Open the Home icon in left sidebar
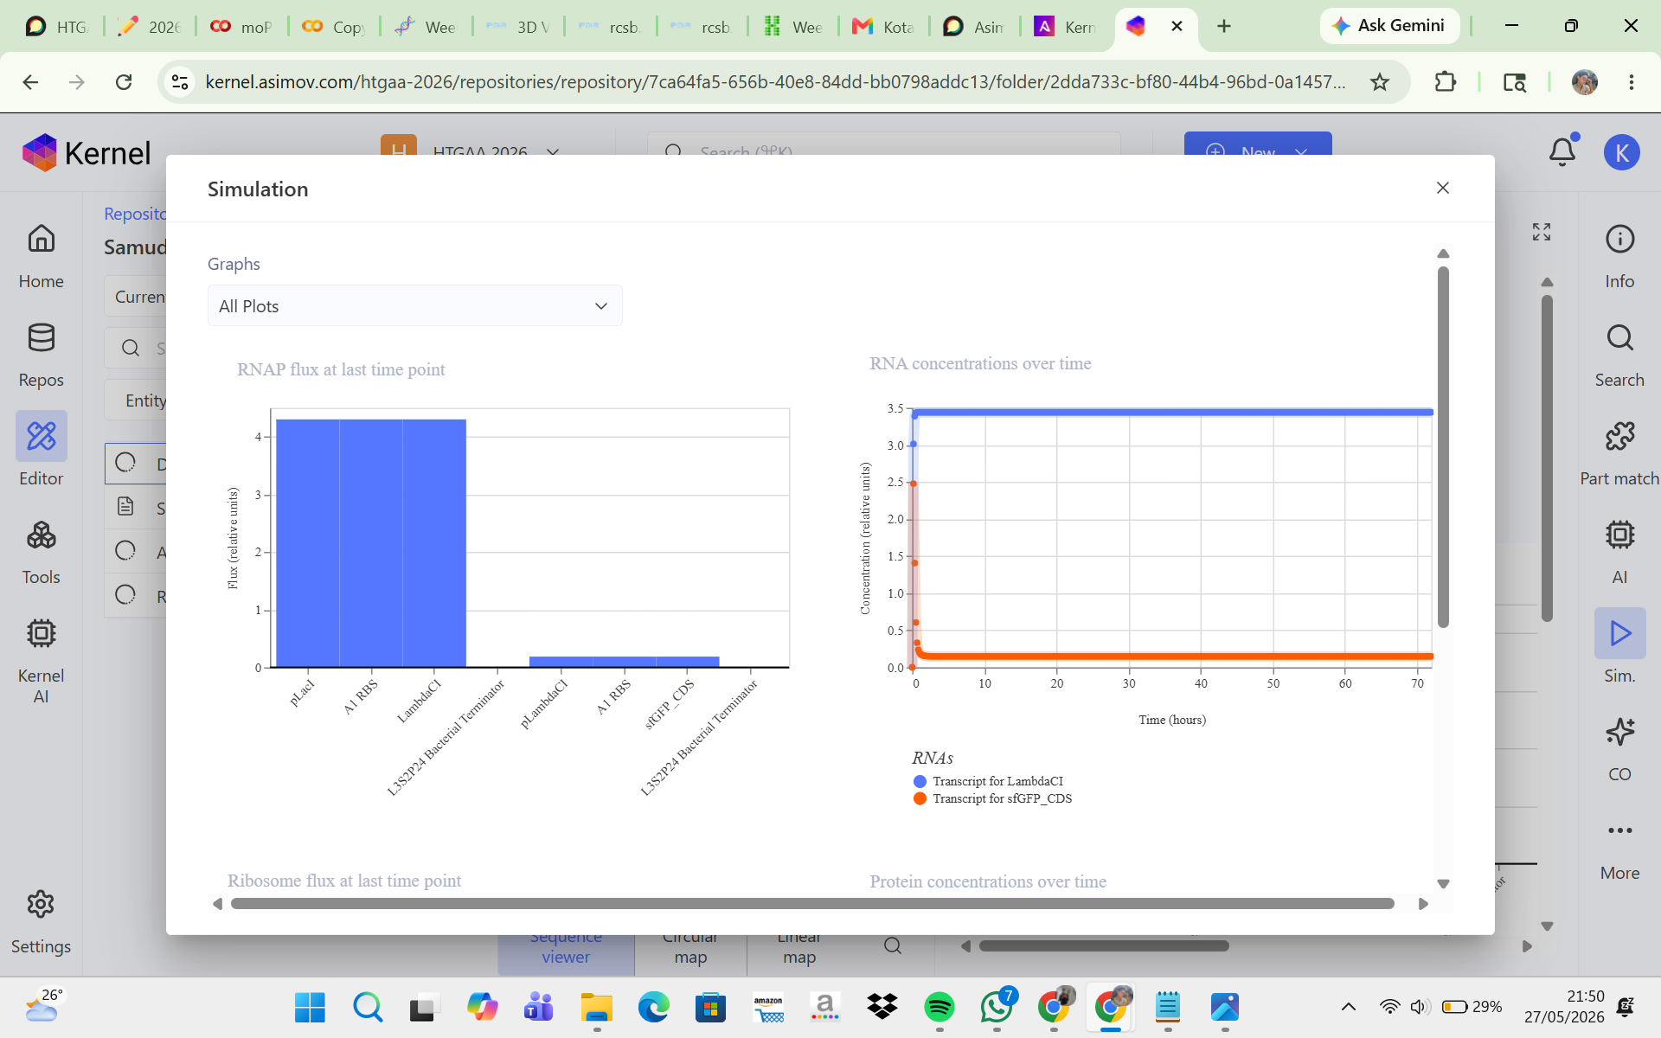This screenshot has height=1038, width=1661. pos(41,240)
